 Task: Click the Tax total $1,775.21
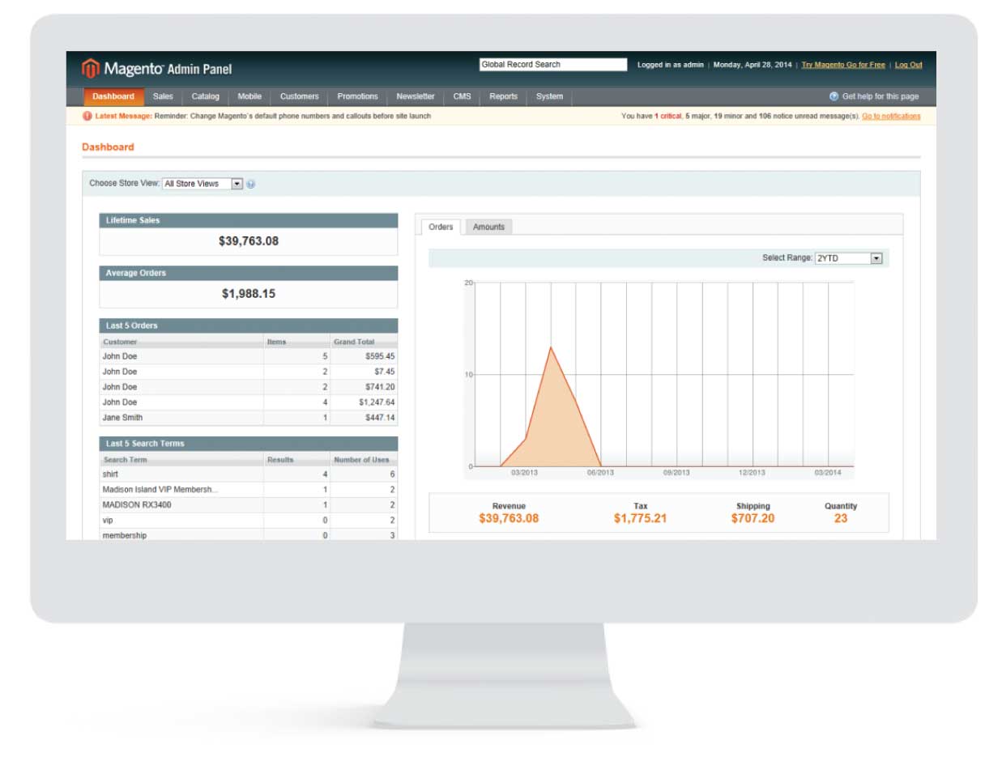coord(640,518)
